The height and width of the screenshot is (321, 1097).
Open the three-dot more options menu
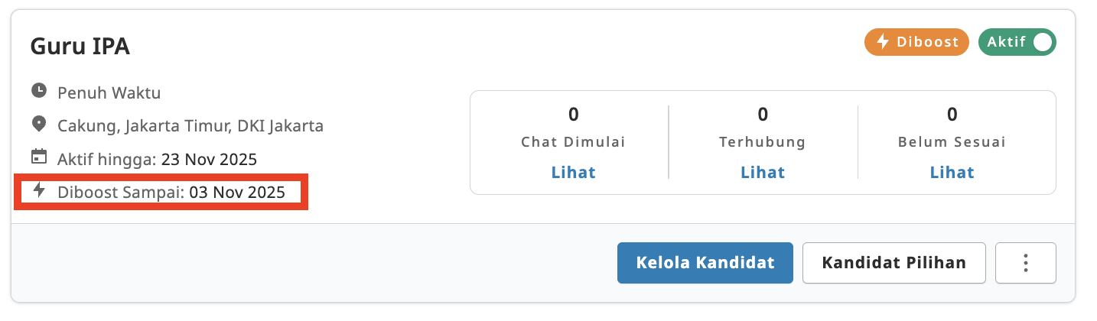coord(1025,263)
